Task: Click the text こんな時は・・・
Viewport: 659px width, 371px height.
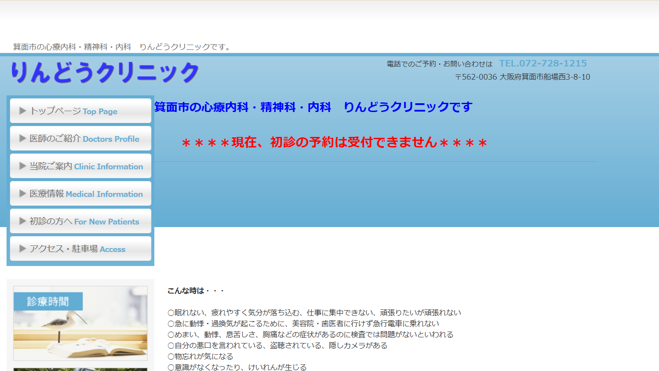Action: (195, 290)
